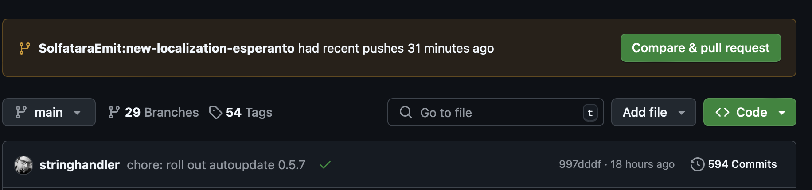Click the history clock icon next to 594 Commits

[x=697, y=164]
